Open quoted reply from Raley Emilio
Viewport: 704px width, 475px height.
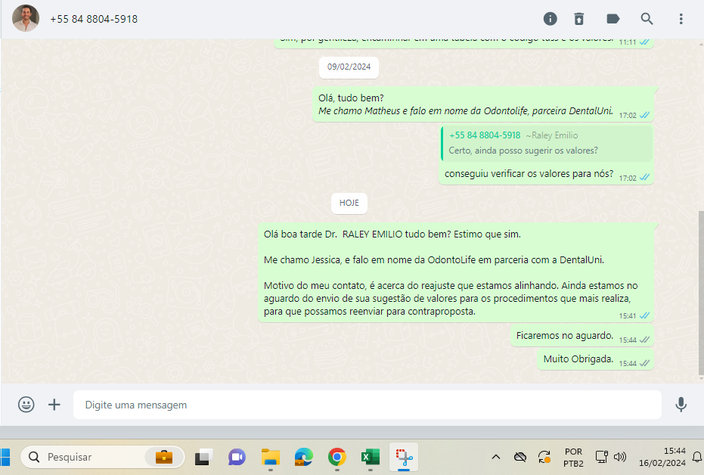[547, 143]
